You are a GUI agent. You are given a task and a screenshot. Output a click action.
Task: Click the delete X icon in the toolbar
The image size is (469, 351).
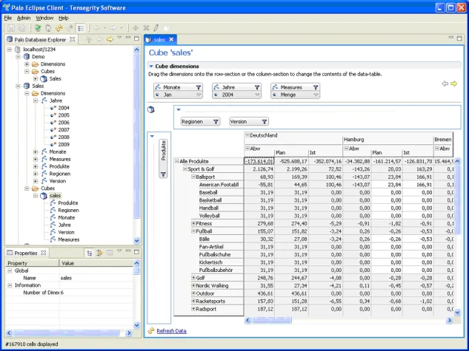146,27
